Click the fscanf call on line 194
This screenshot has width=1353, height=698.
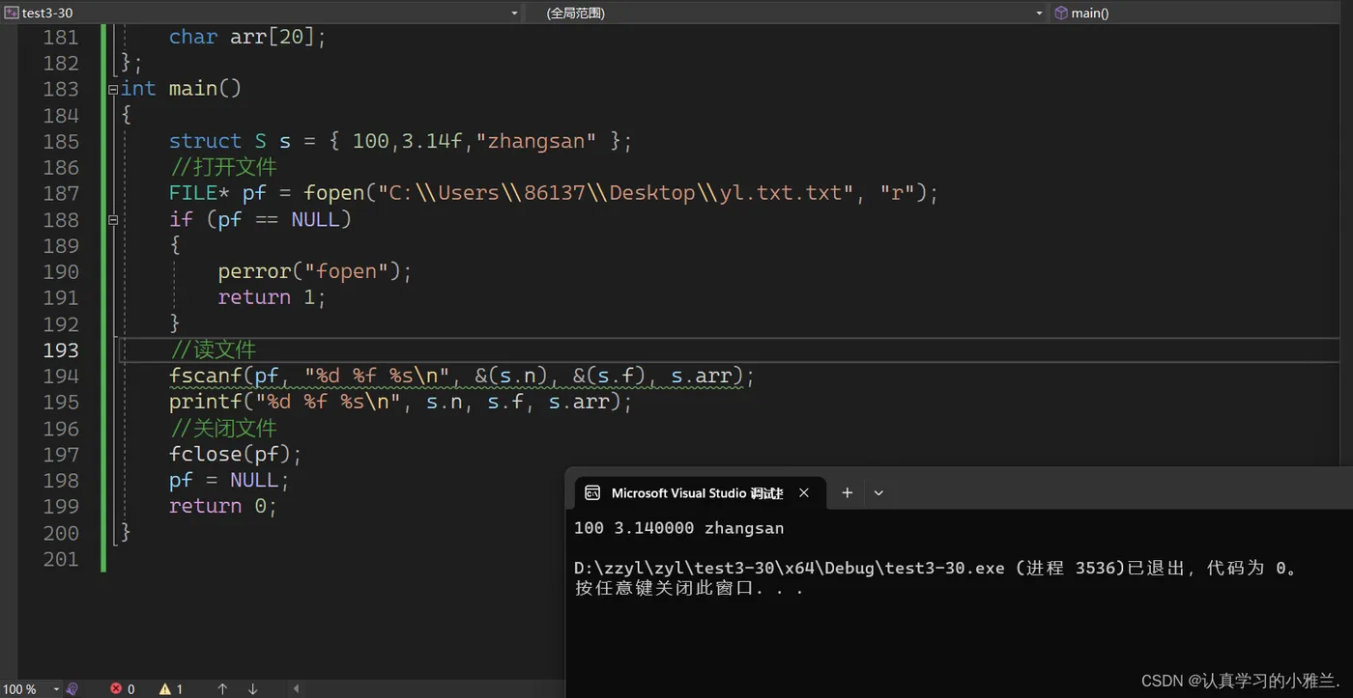click(x=461, y=376)
